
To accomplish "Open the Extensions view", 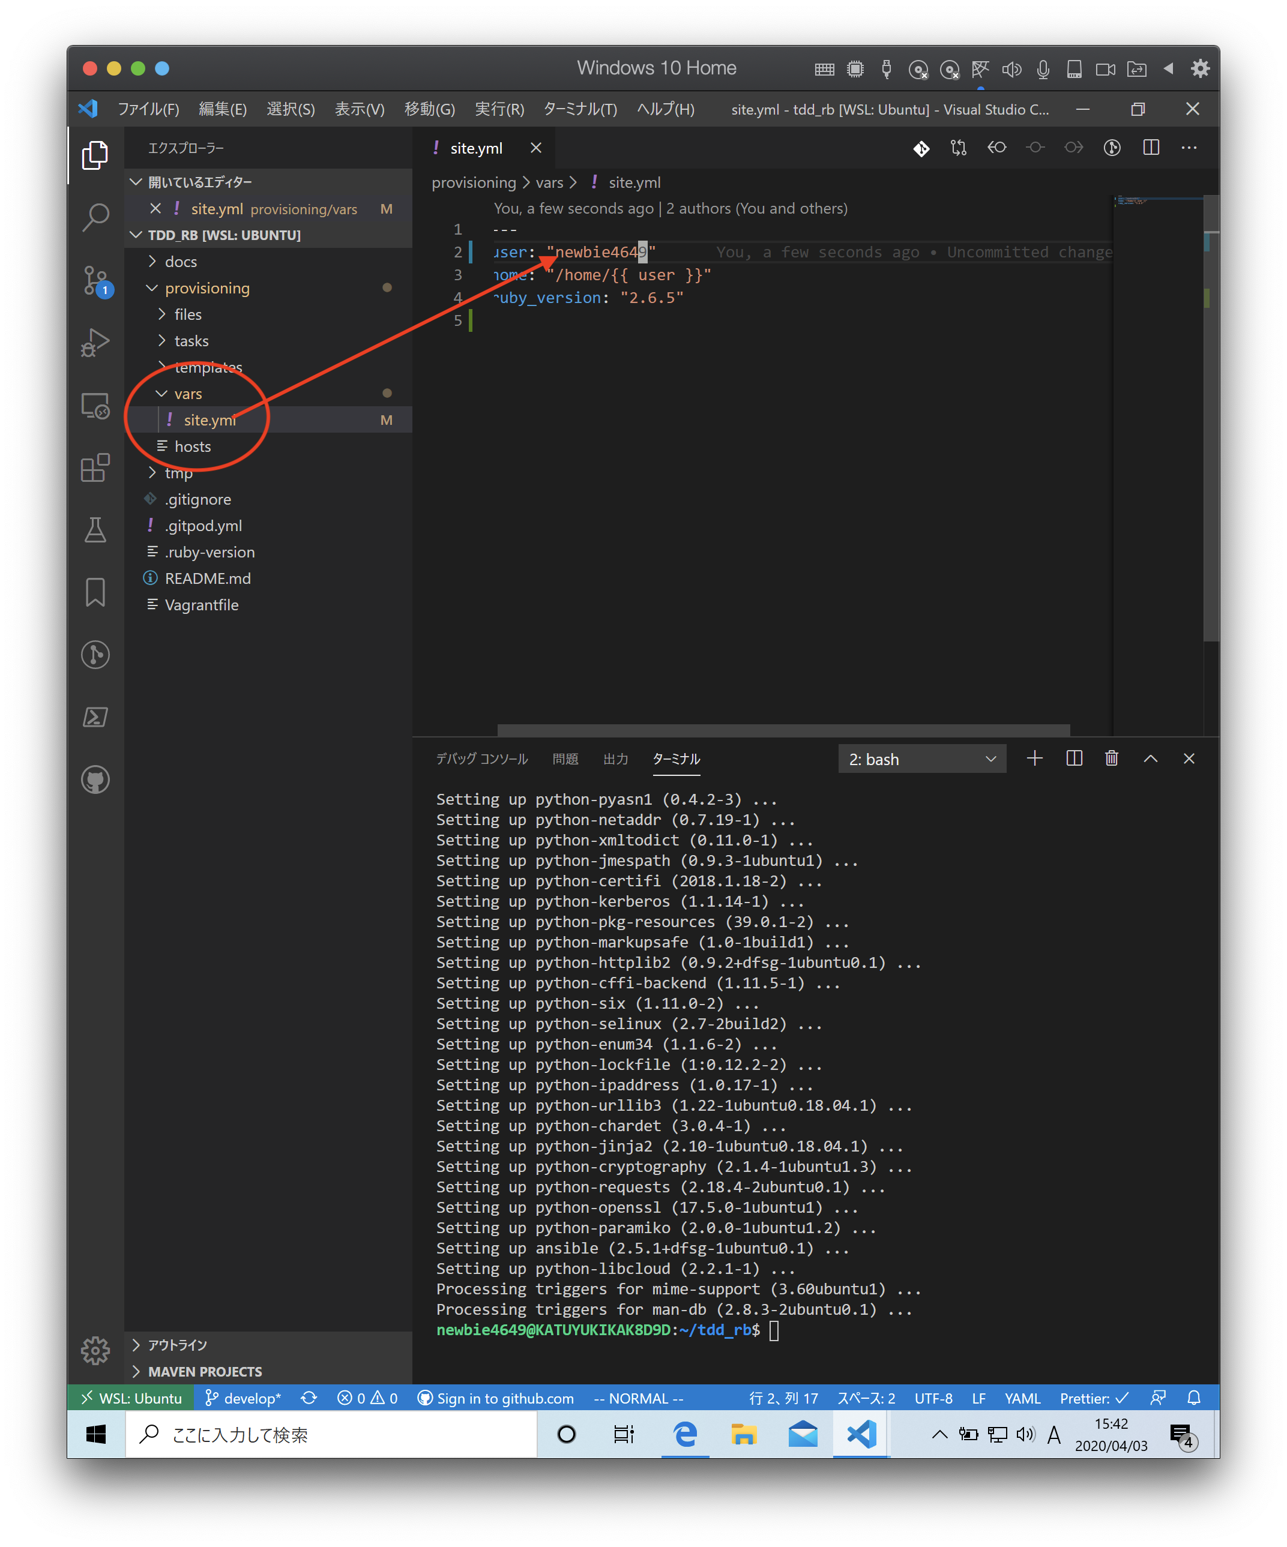I will (x=96, y=468).
